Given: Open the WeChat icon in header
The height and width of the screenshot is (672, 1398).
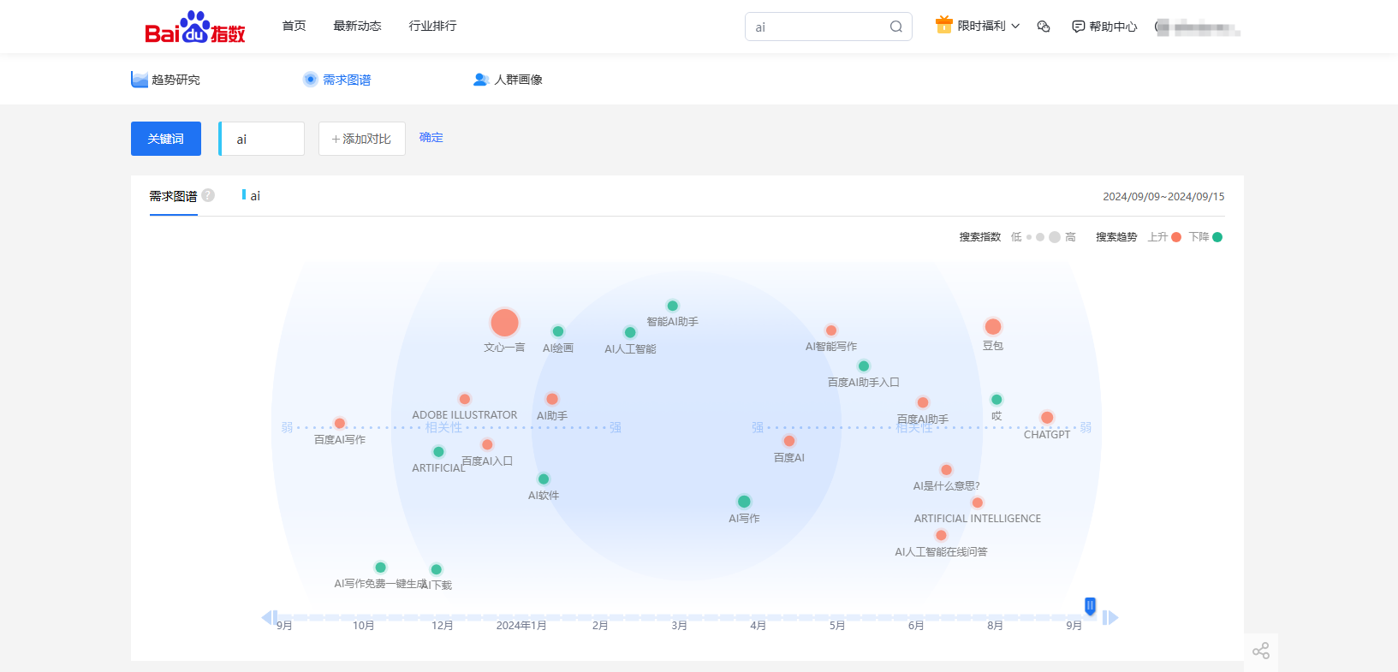Looking at the screenshot, I should [x=1043, y=27].
